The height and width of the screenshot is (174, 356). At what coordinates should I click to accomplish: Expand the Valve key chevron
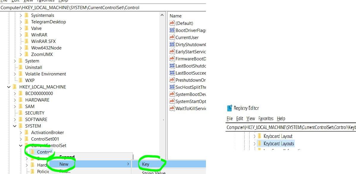(21, 28)
